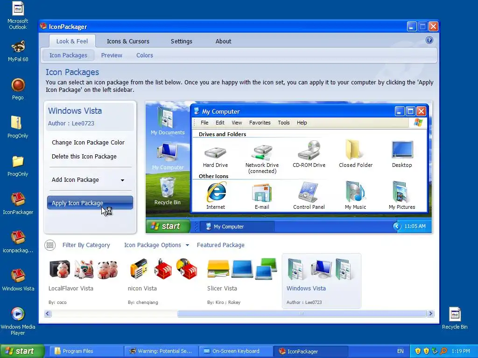This screenshot has width=478, height=358.
Task: Open the Icon Package Options dropdown
Action: click(x=156, y=245)
